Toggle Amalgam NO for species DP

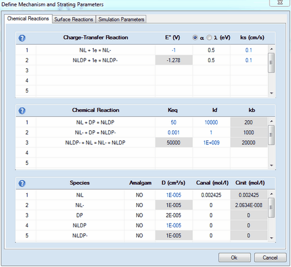click(140, 215)
